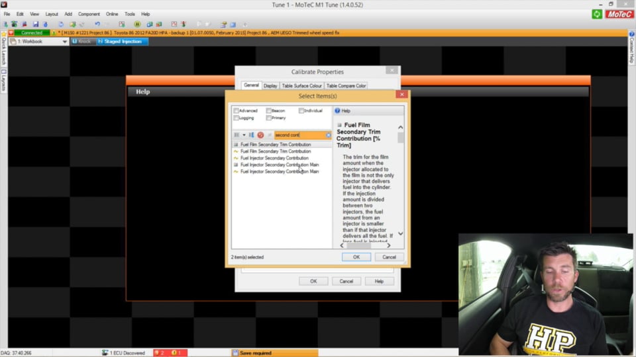The height and width of the screenshot is (357, 636).
Task: Click the down arrow of the help text scrollbar
Action: 400,234
